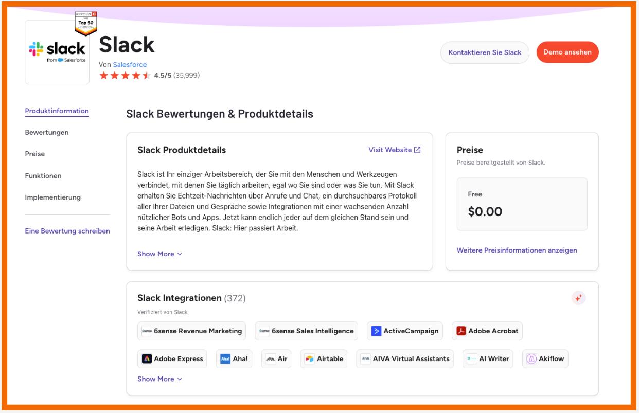Click the Adobe Acrobat integration icon
This screenshot has width=639, height=413.
(x=461, y=331)
